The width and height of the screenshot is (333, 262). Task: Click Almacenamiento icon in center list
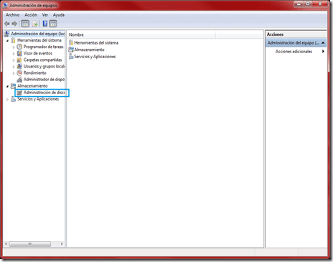coord(71,50)
